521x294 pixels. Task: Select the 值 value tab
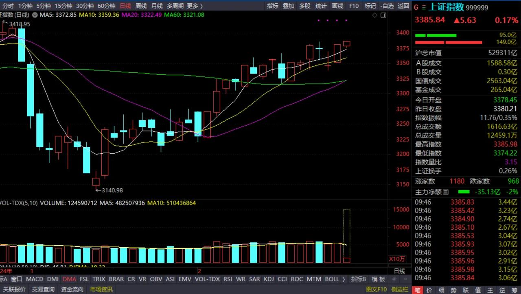pyautogui.click(x=478, y=290)
